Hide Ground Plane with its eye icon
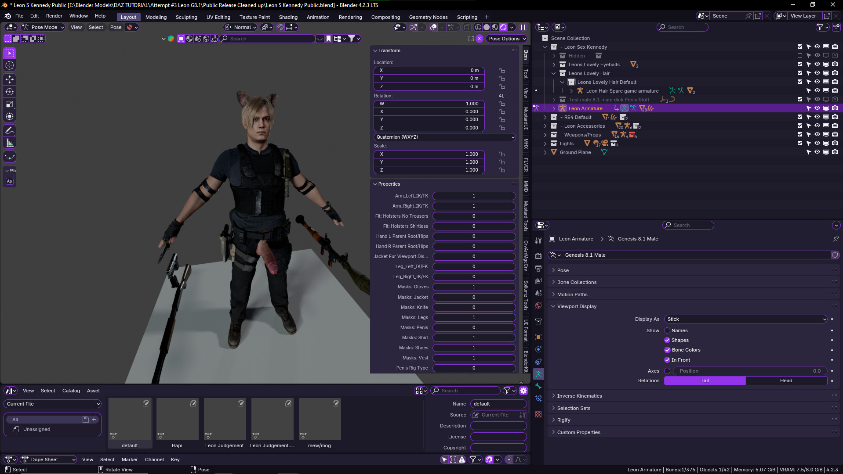Image resolution: width=843 pixels, height=474 pixels. pos(817,152)
